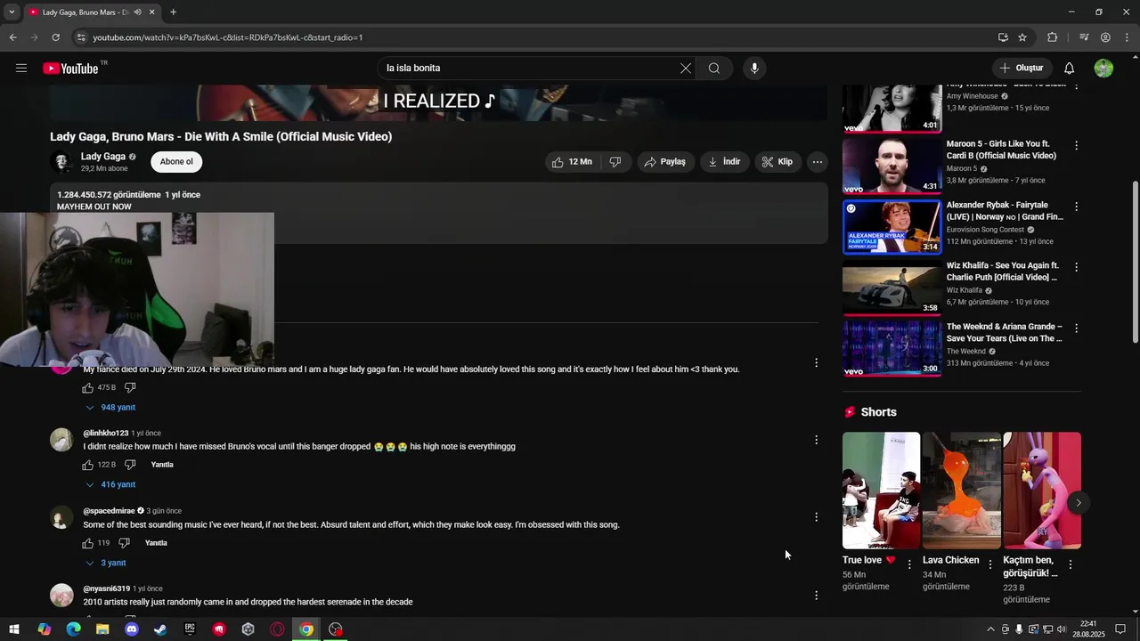Click the Paylaş share button

click(665, 162)
